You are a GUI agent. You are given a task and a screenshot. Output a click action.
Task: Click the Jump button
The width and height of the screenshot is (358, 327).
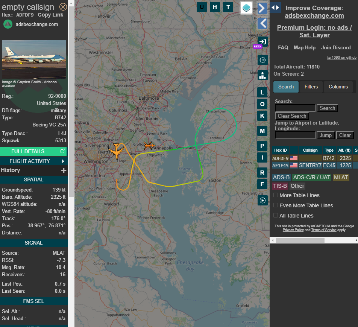click(326, 135)
